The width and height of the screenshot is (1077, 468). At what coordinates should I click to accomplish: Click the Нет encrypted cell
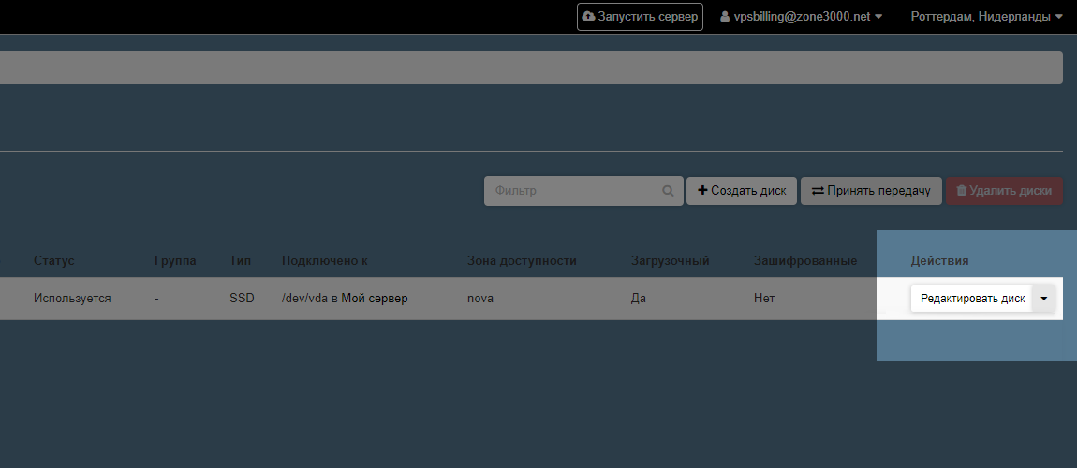coord(764,299)
